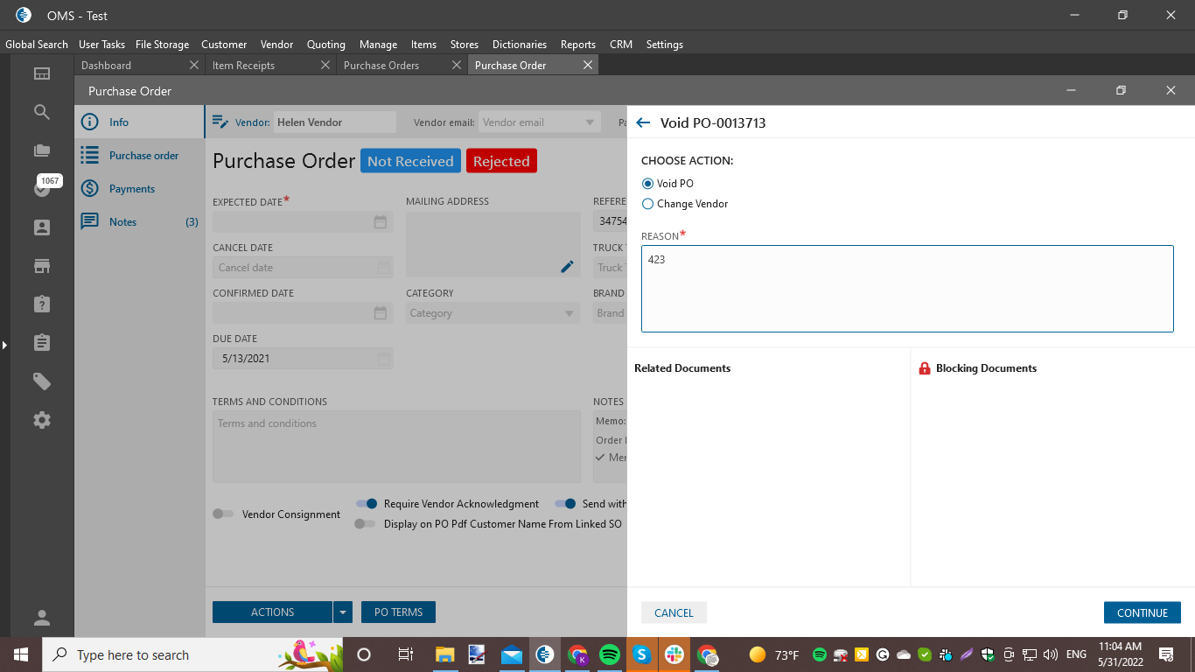Open the Quoting menu

(x=325, y=44)
